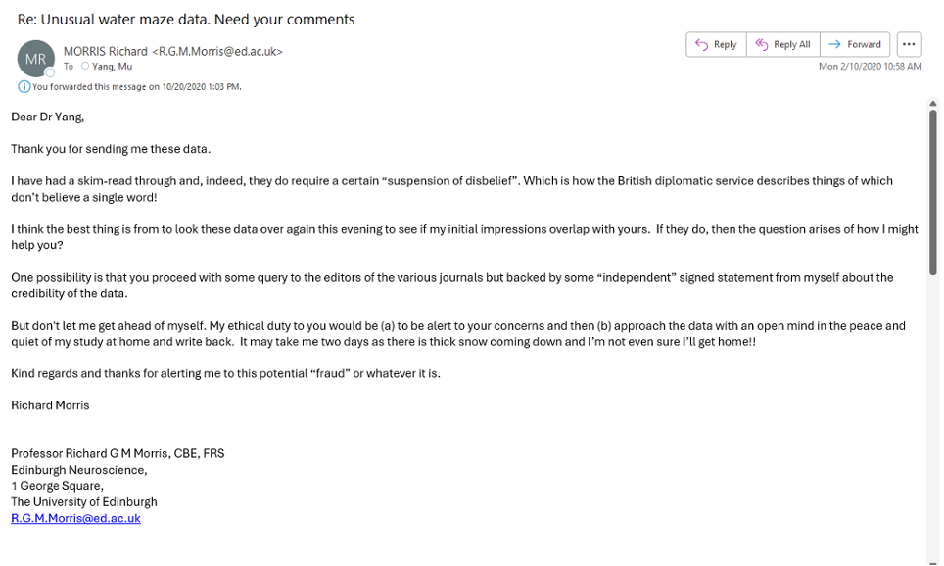Click the email subject line
944x566 pixels.
pos(186,20)
